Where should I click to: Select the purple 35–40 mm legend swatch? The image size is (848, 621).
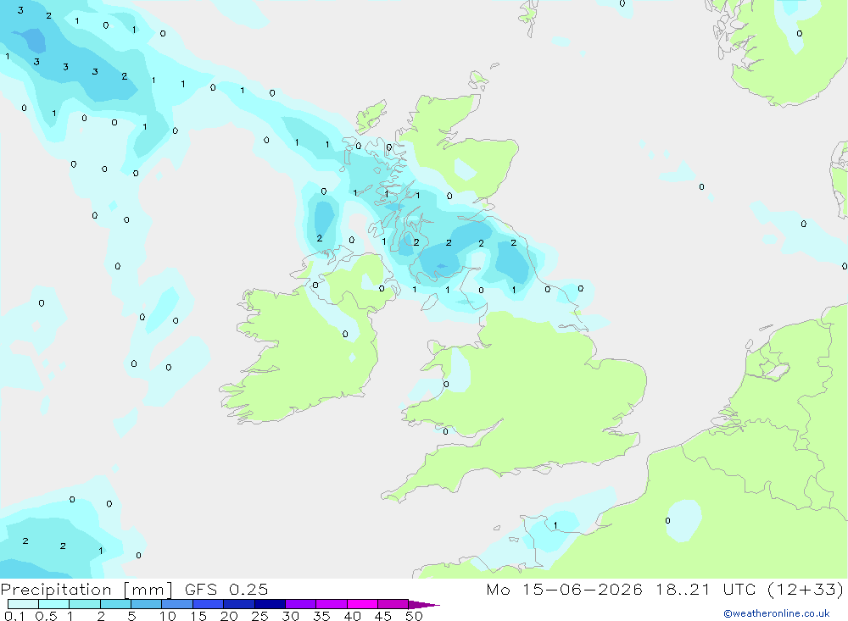pyautogui.click(x=332, y=604)
